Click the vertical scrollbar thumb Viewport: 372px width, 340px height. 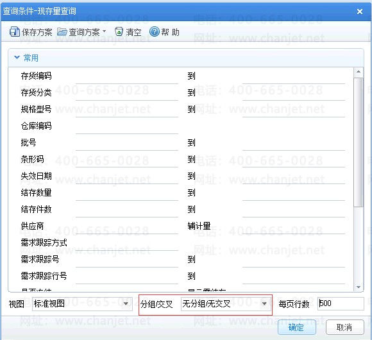click(x=359, y=142)
